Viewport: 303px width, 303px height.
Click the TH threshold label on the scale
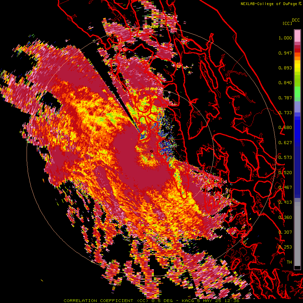(x=289, y=262)
